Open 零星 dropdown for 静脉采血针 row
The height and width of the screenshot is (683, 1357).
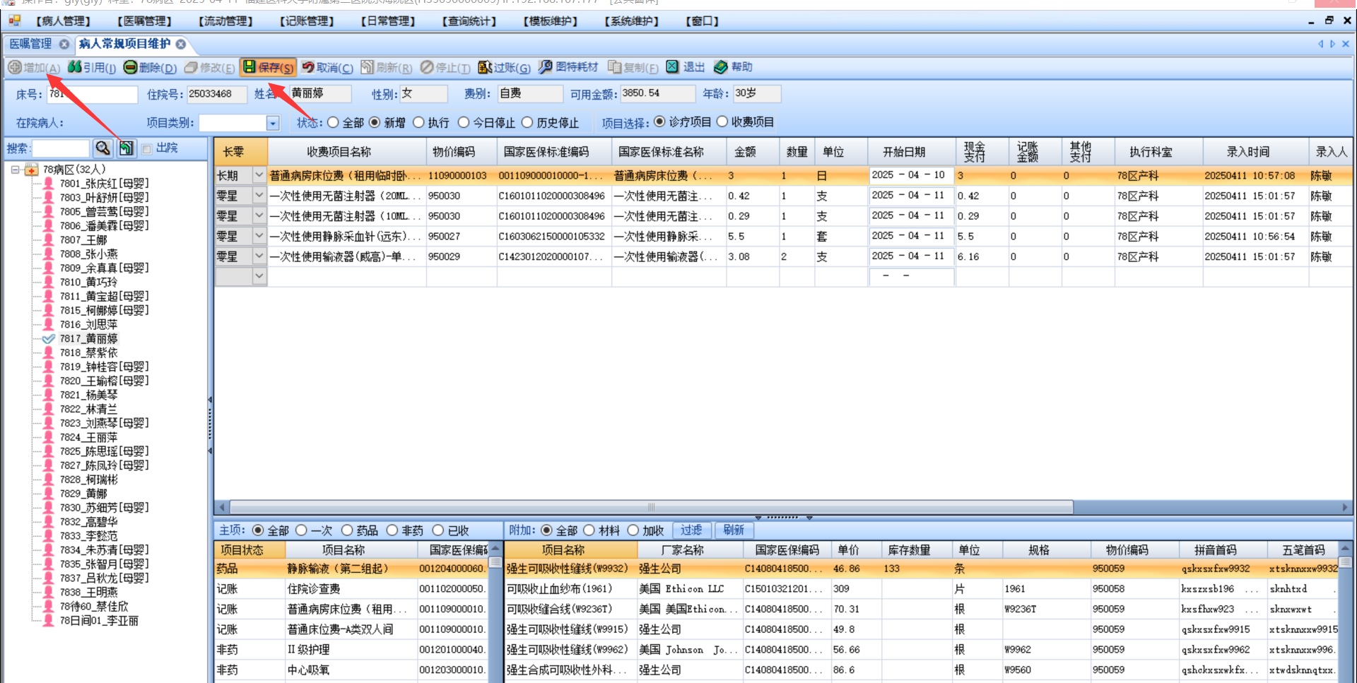point(259,237)
